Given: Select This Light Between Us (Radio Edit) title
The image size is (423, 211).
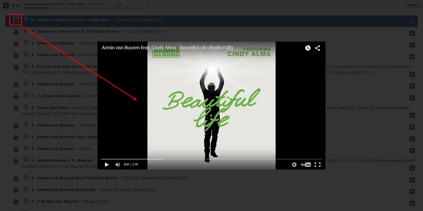Looking at the screenshot, I should click(x=154, y=178).
